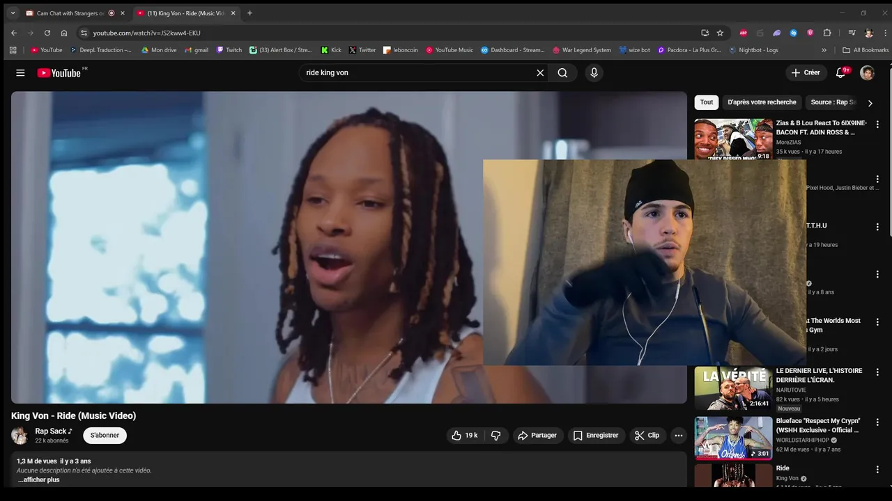The width and height of the screenshot is (892, 501).
Task: Open a new browser tab
Action: (249, 13)
